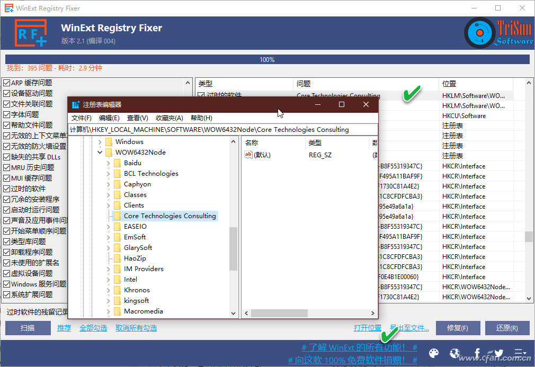Collapse the WOW6432Node tree node
535x367 pixels.
(x=100, y=152)
